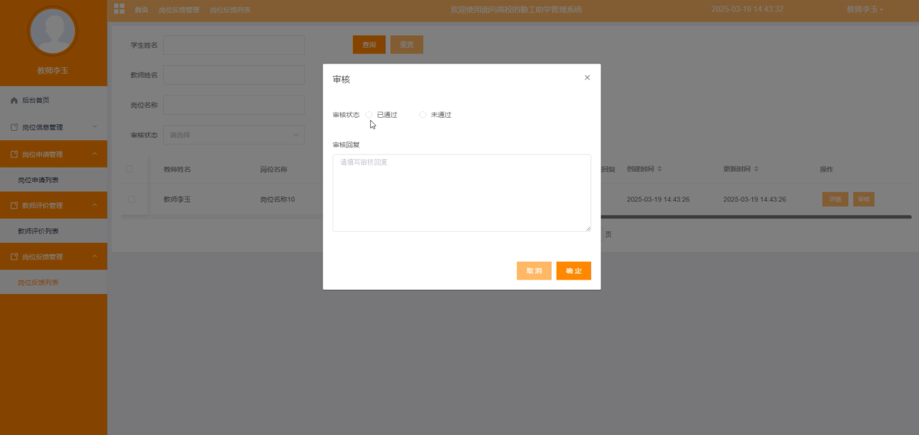Click the date time 2025-03-19 14:43:32 in header
Viewport: 919px width, 435px height.
[x=747, y=9]
